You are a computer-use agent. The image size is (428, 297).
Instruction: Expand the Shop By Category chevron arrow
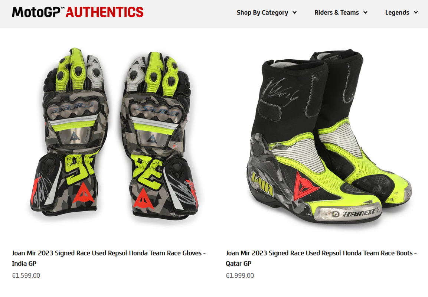point(294,13)
